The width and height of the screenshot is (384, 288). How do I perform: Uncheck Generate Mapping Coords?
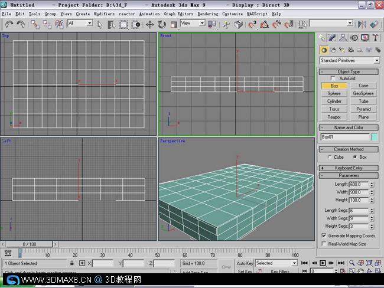tap(324, 235)
